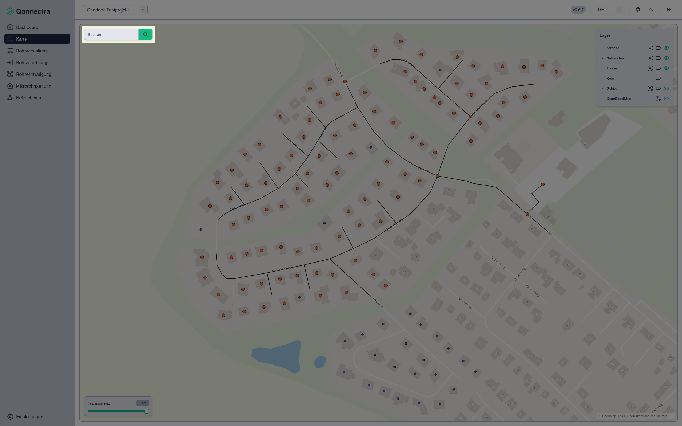Click the Transparenz slider handle
682x426 pixels.
(x=147, y=411)
